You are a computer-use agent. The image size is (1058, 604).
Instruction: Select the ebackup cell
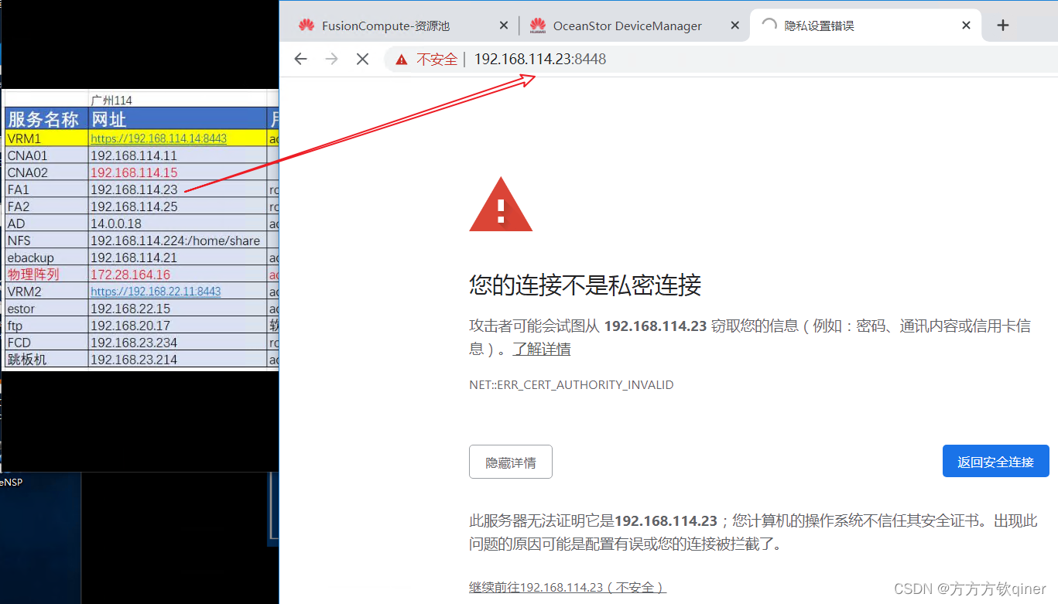pos(46,258)
